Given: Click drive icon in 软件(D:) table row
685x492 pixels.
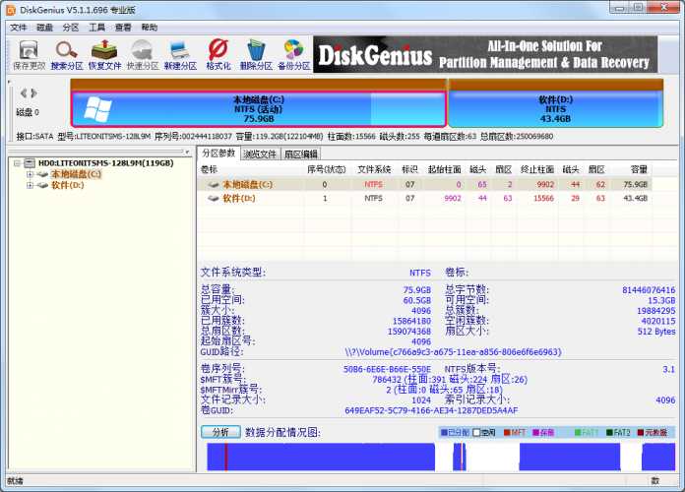Looking at the screenshot, I should (214, 199).
